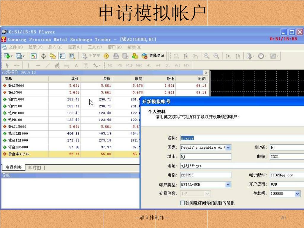The image size is (304, 228).
Task: Select the Horizontal Line drawing tool
Action: (38, 65)
